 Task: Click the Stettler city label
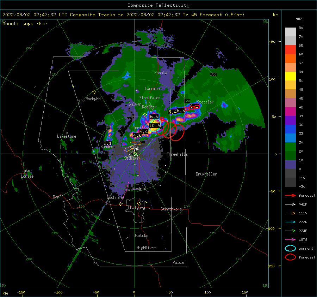pos(205,102)
